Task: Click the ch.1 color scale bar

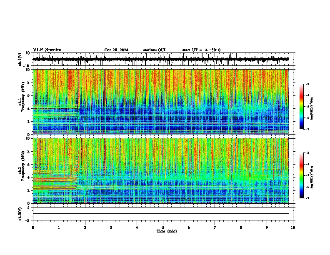Action: (x=302, y=107)
